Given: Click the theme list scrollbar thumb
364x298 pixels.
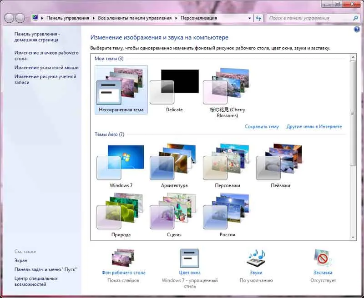Looking at the screenshot, I should tap(353, 113).
